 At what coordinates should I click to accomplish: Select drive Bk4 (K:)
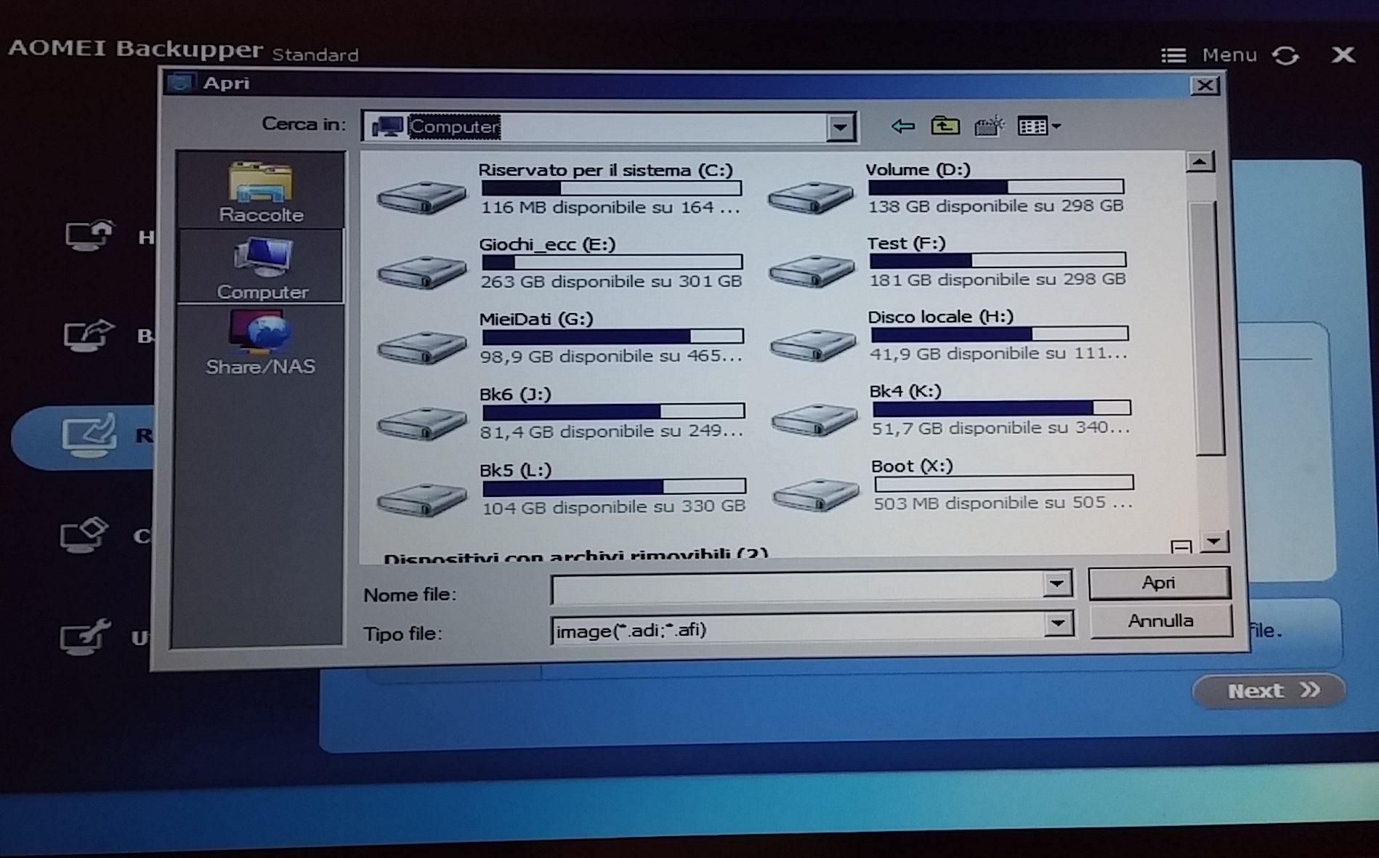951,410
